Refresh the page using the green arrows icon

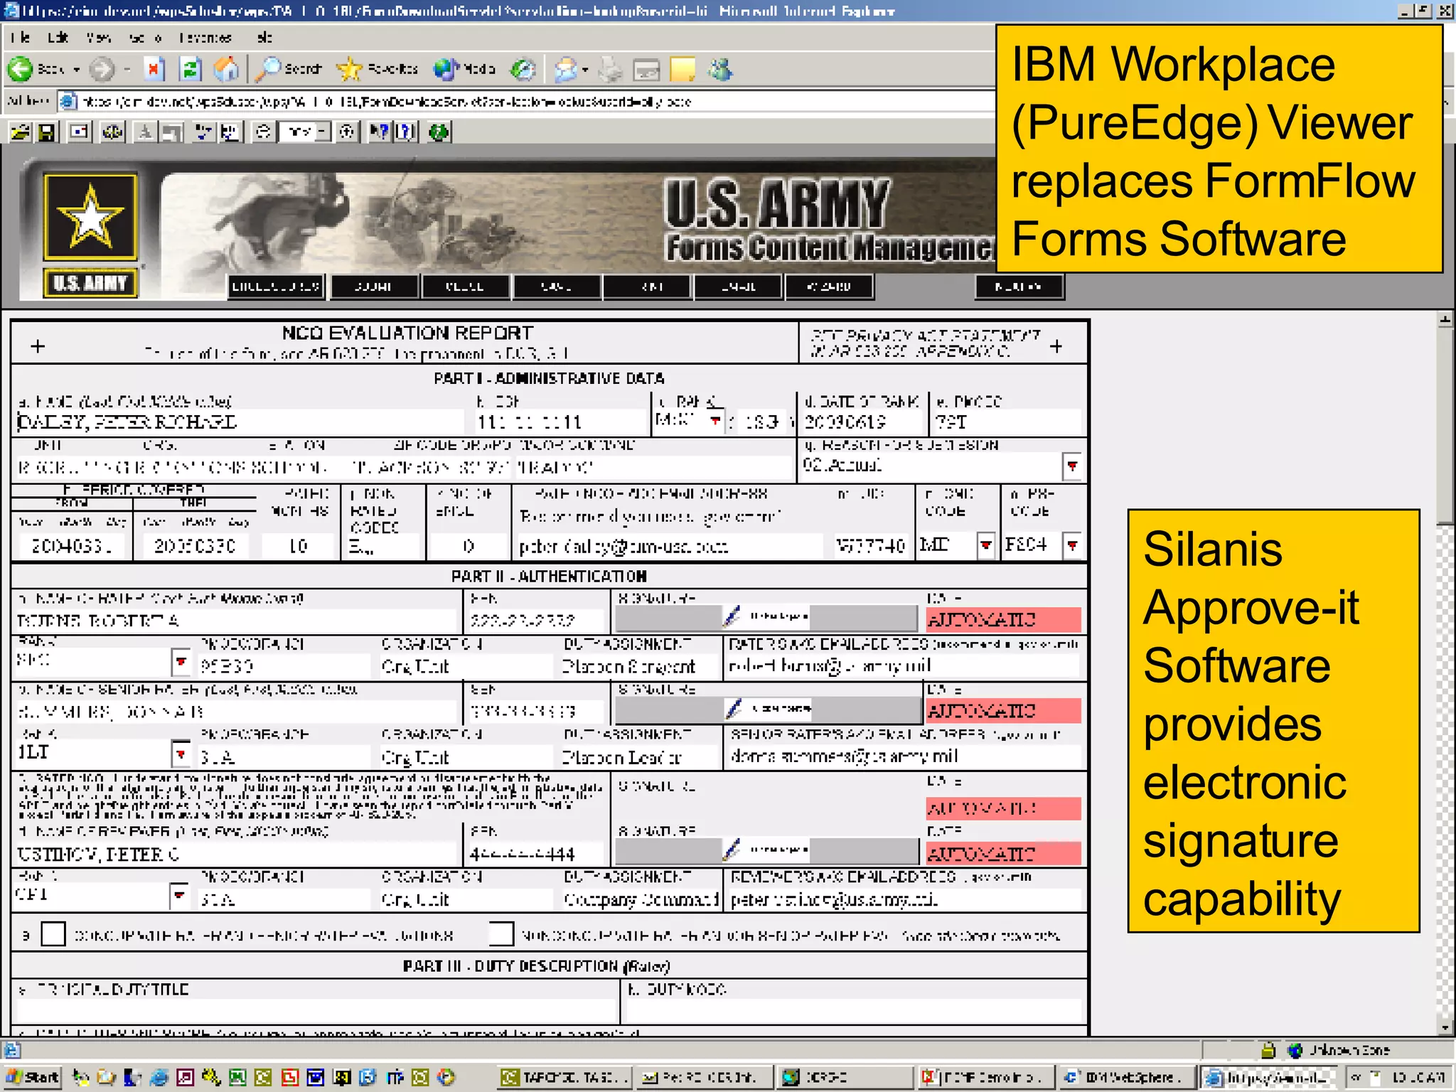(x=190, y=69)
